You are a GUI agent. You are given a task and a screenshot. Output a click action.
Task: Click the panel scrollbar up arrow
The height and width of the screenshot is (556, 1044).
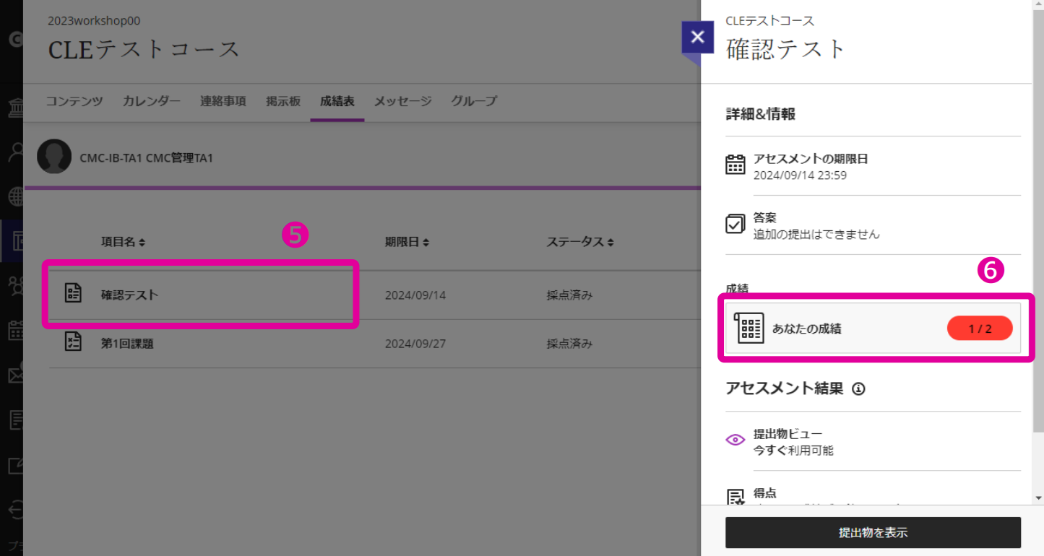(1038, 6)
